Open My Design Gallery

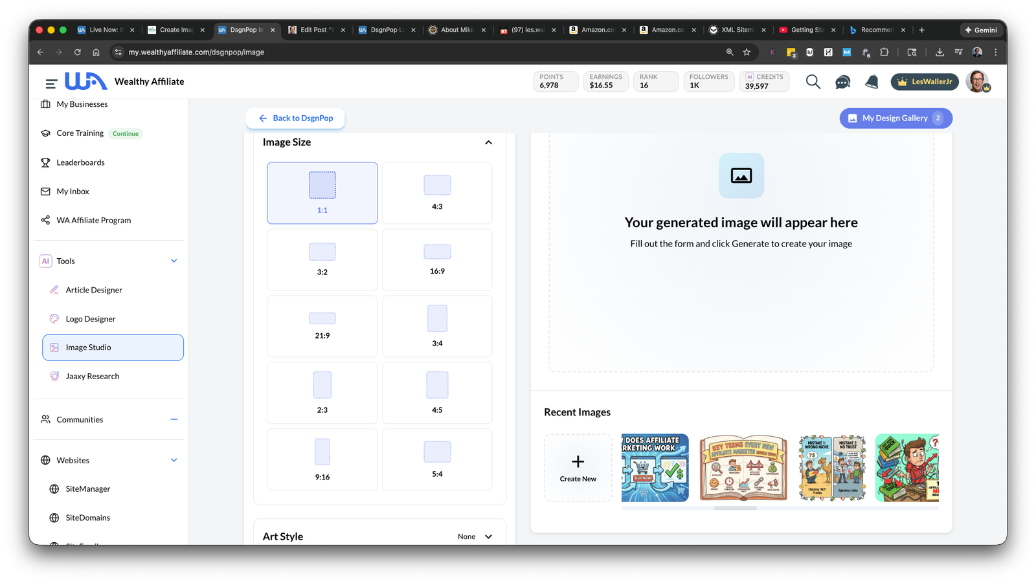pos(895,118)
